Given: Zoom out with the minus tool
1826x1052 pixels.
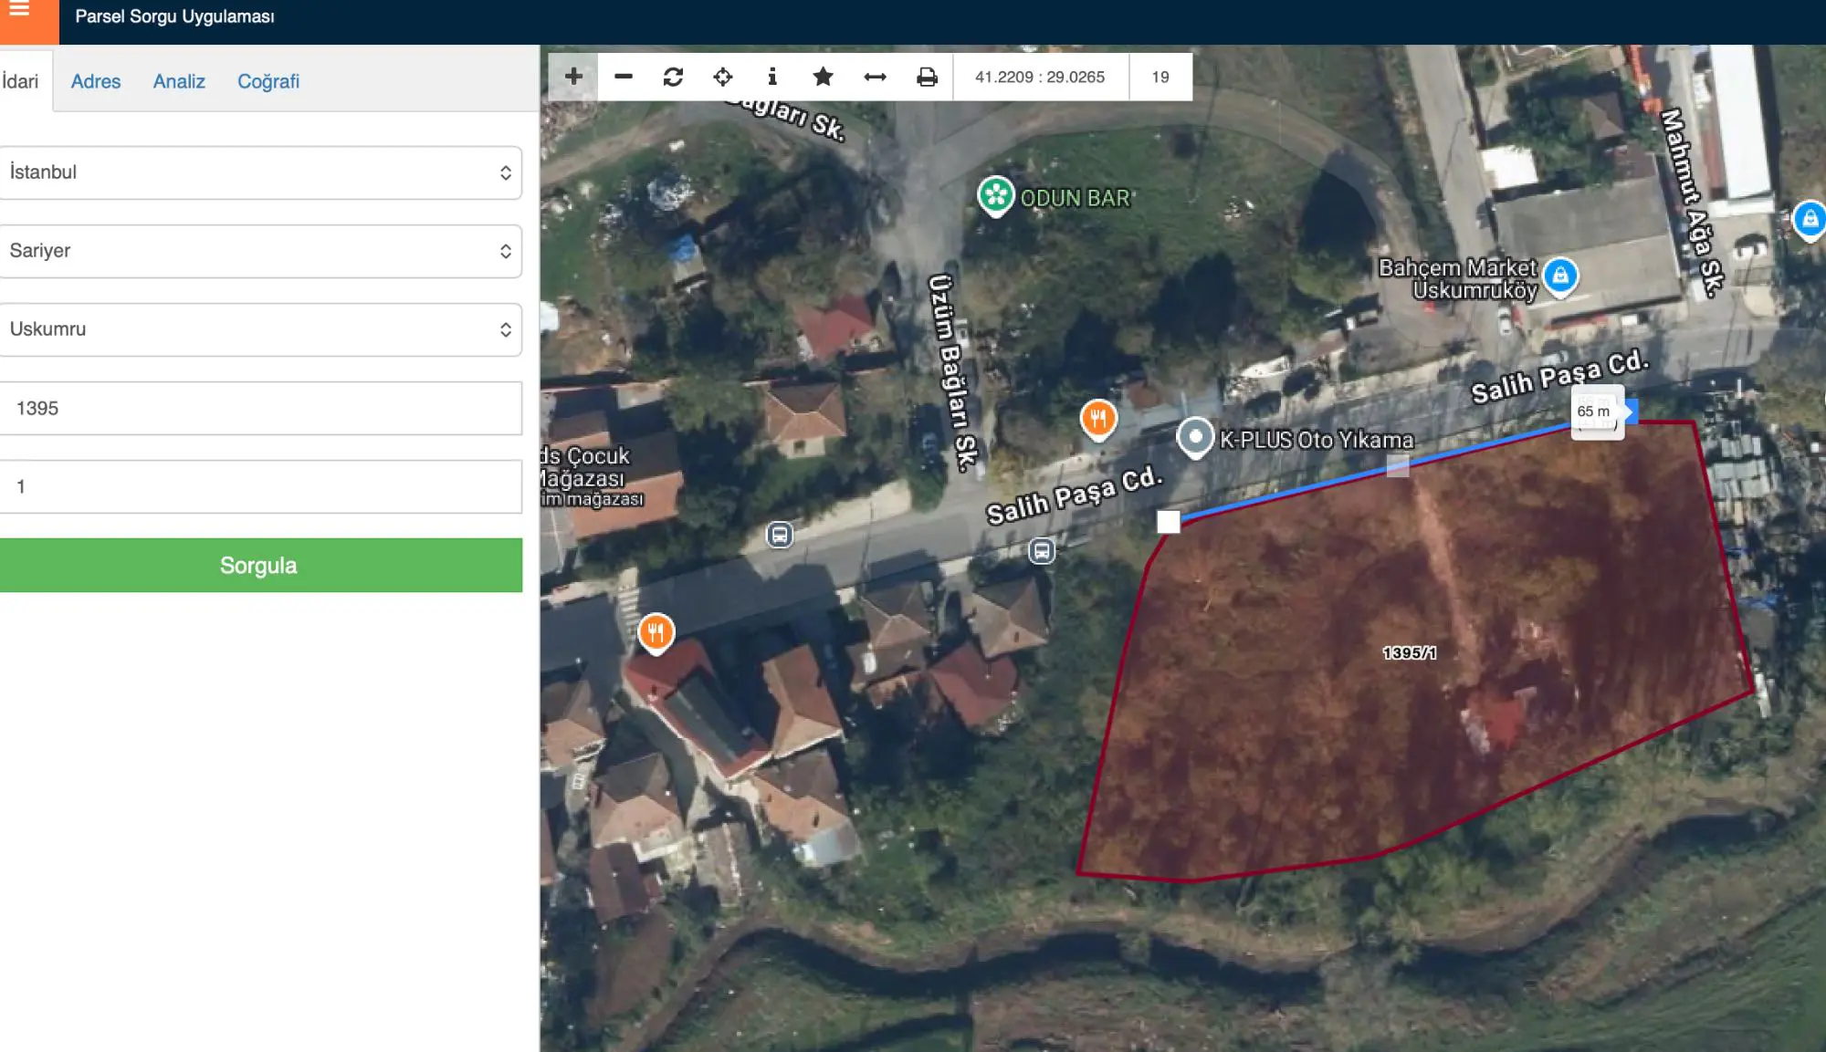Looking at the screenshot, I should click(624, 77).
